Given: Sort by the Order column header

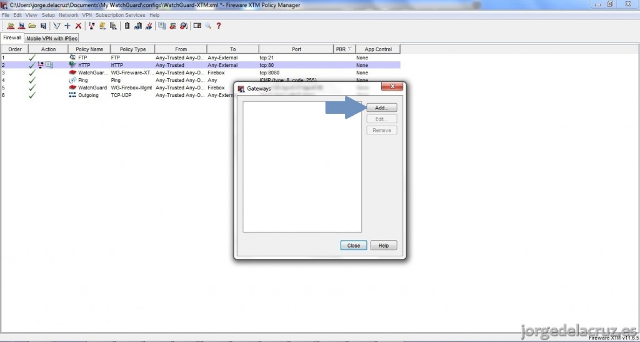Looking at the screenshot, I should click(15, 49).
